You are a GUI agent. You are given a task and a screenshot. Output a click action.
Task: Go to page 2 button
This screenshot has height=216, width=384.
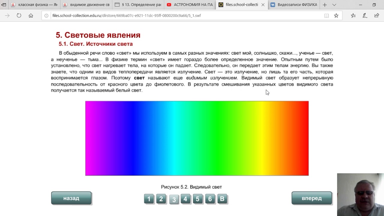coord(161,199)
